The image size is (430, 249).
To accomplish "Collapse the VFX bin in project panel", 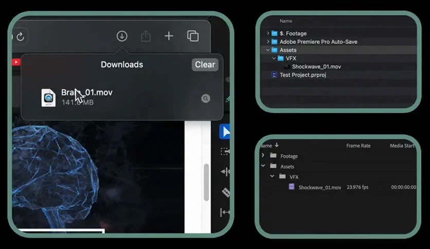I will (x=272, y=176).
